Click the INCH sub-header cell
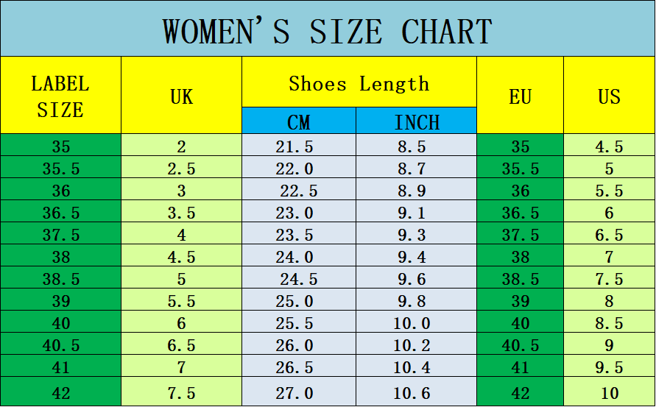 (x=416, y=121)
